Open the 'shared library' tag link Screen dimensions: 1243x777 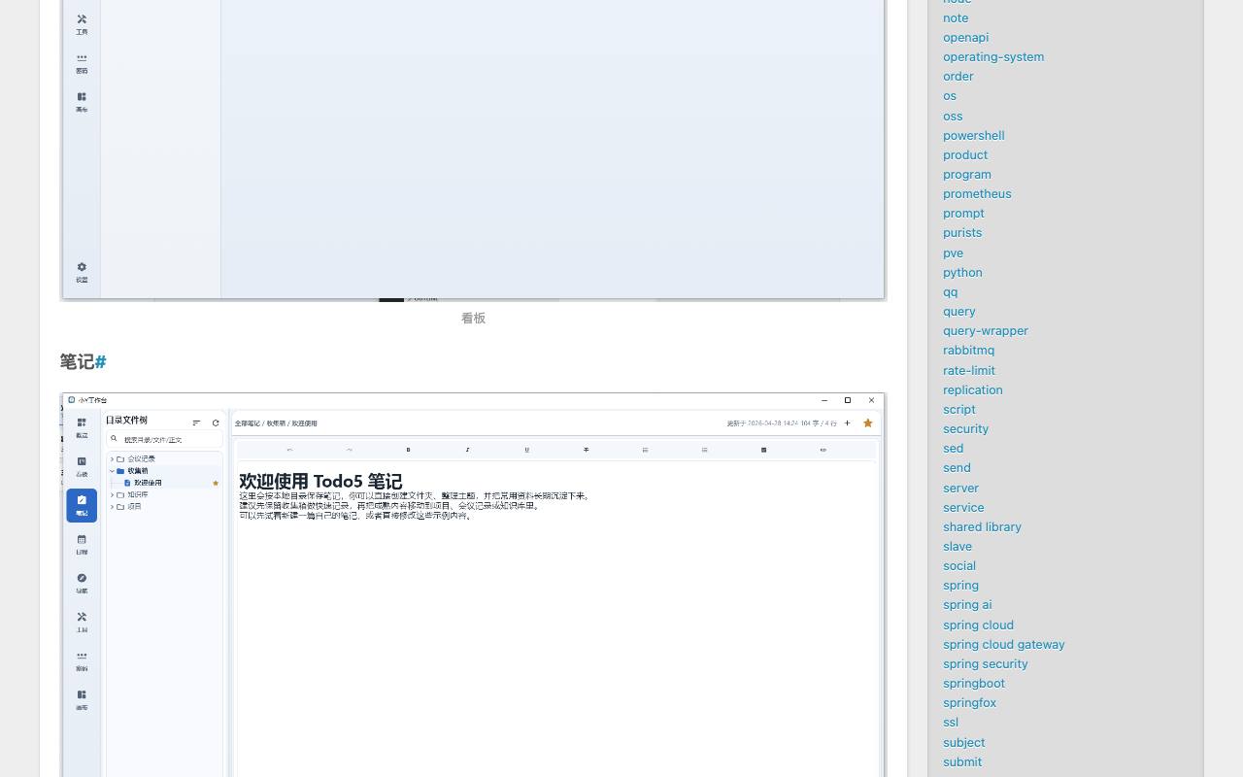pyautogui.click(x=982, y=526)
